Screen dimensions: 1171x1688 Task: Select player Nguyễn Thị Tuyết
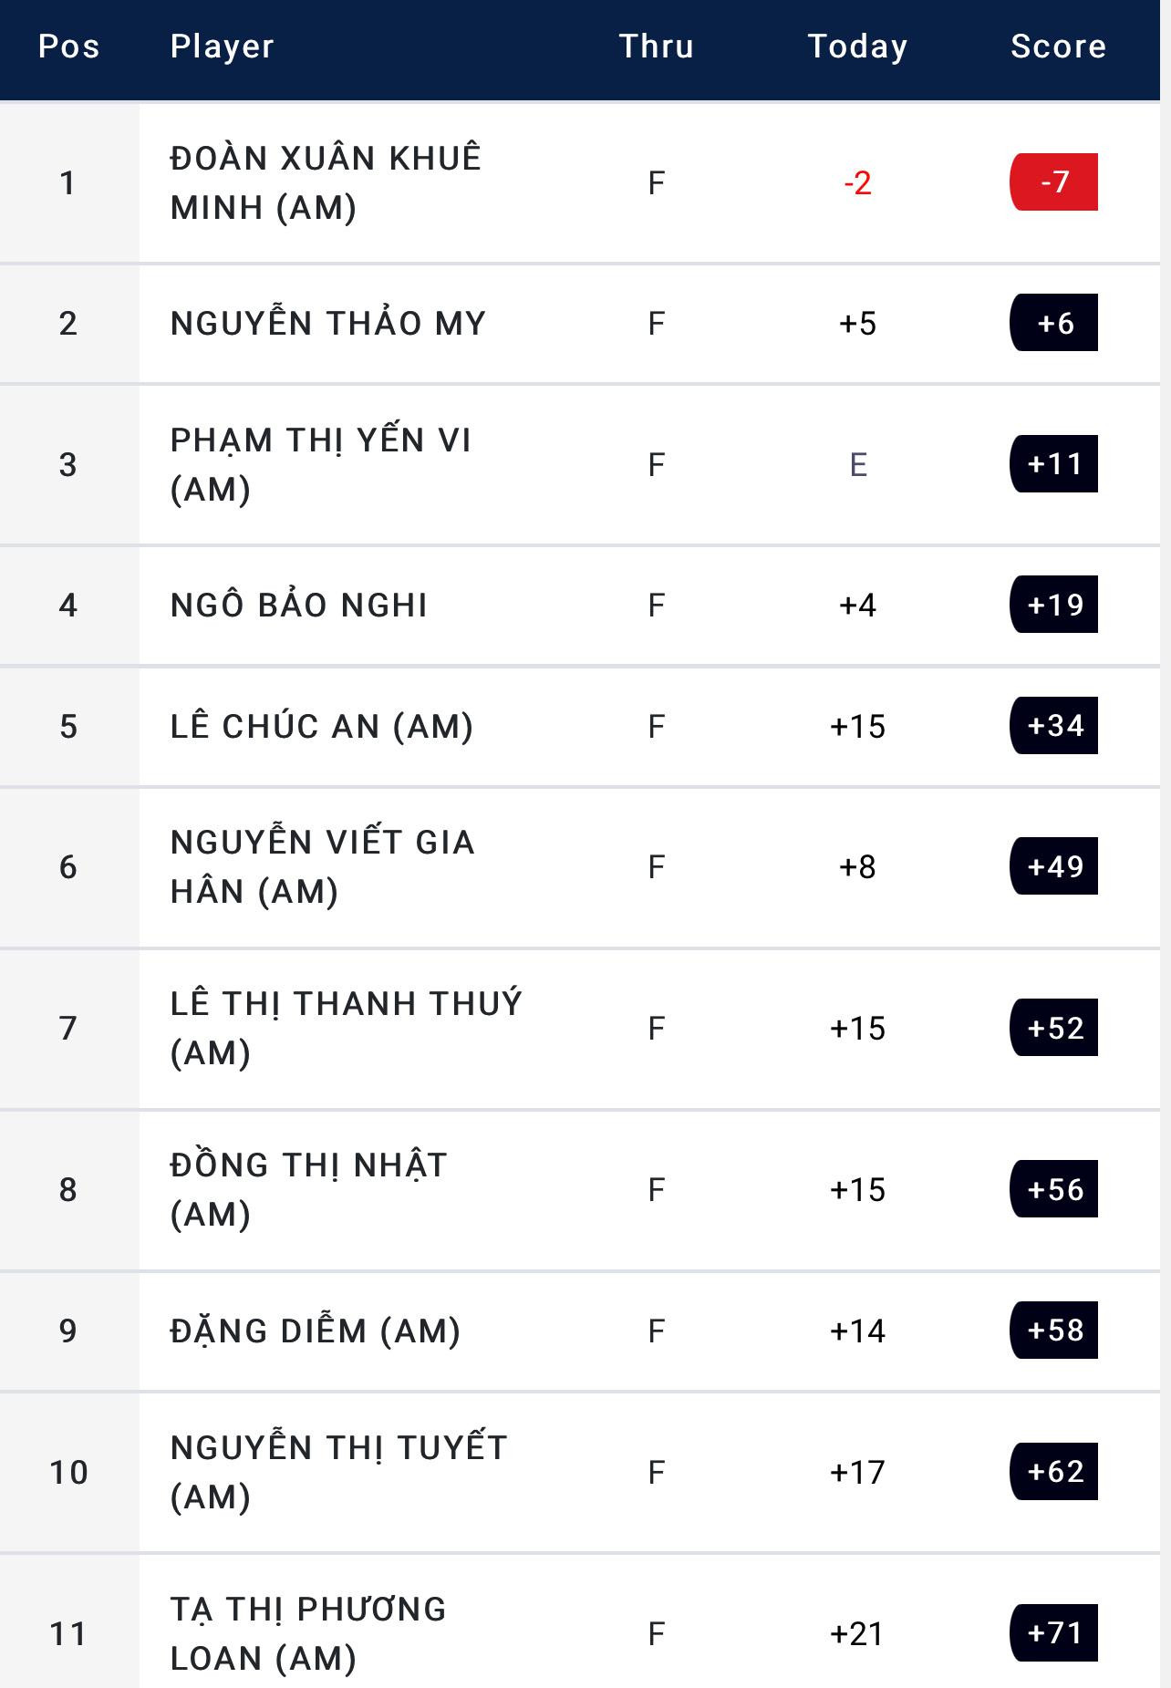pos(338,1472)
